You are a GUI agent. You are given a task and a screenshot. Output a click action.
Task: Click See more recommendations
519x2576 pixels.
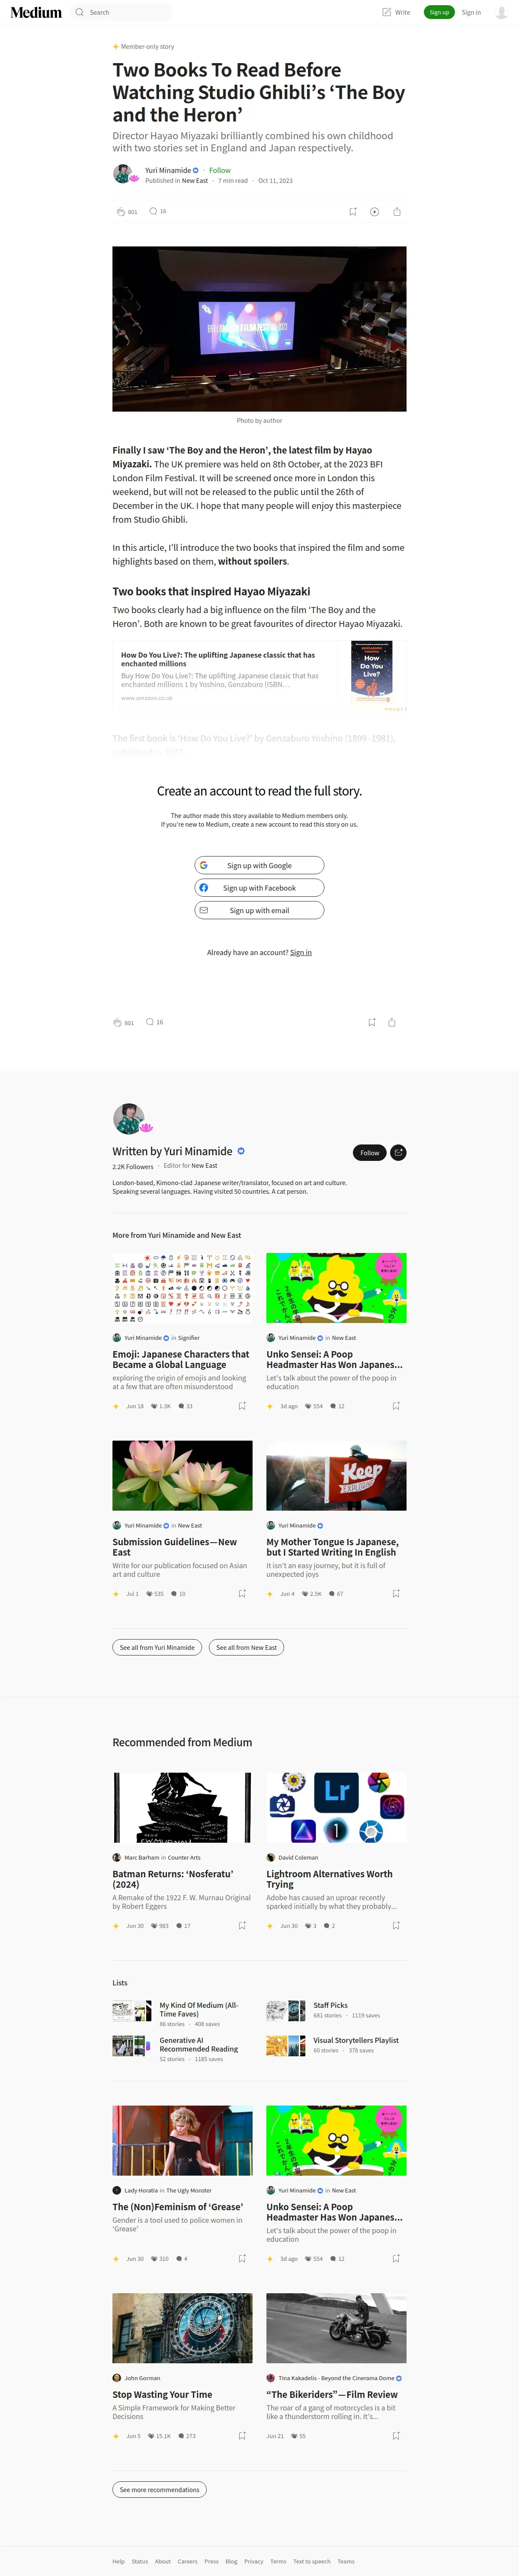point(159,2489)
